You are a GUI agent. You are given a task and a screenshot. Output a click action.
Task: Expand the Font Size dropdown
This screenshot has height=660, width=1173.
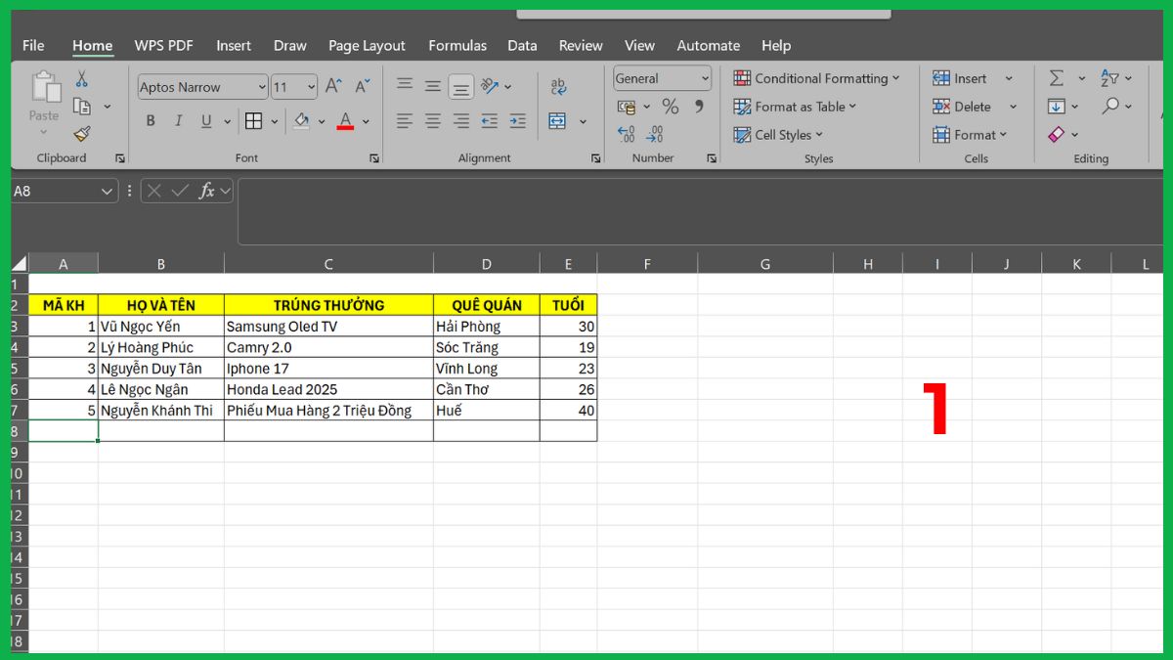[313, 86]
